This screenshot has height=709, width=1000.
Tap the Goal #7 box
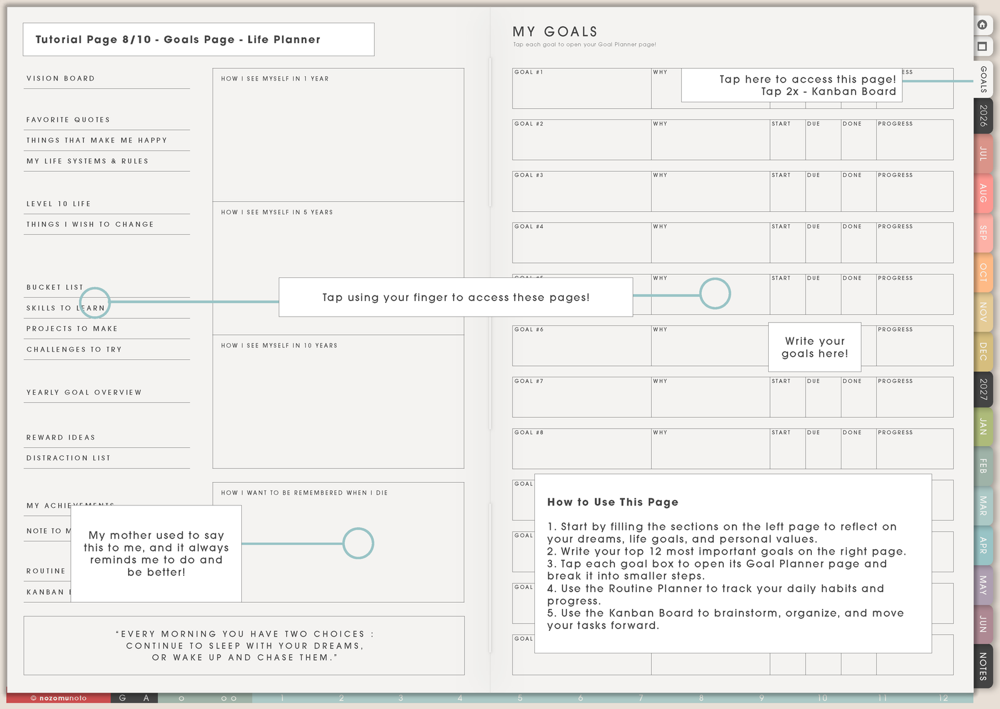click(x=582, y=397)
